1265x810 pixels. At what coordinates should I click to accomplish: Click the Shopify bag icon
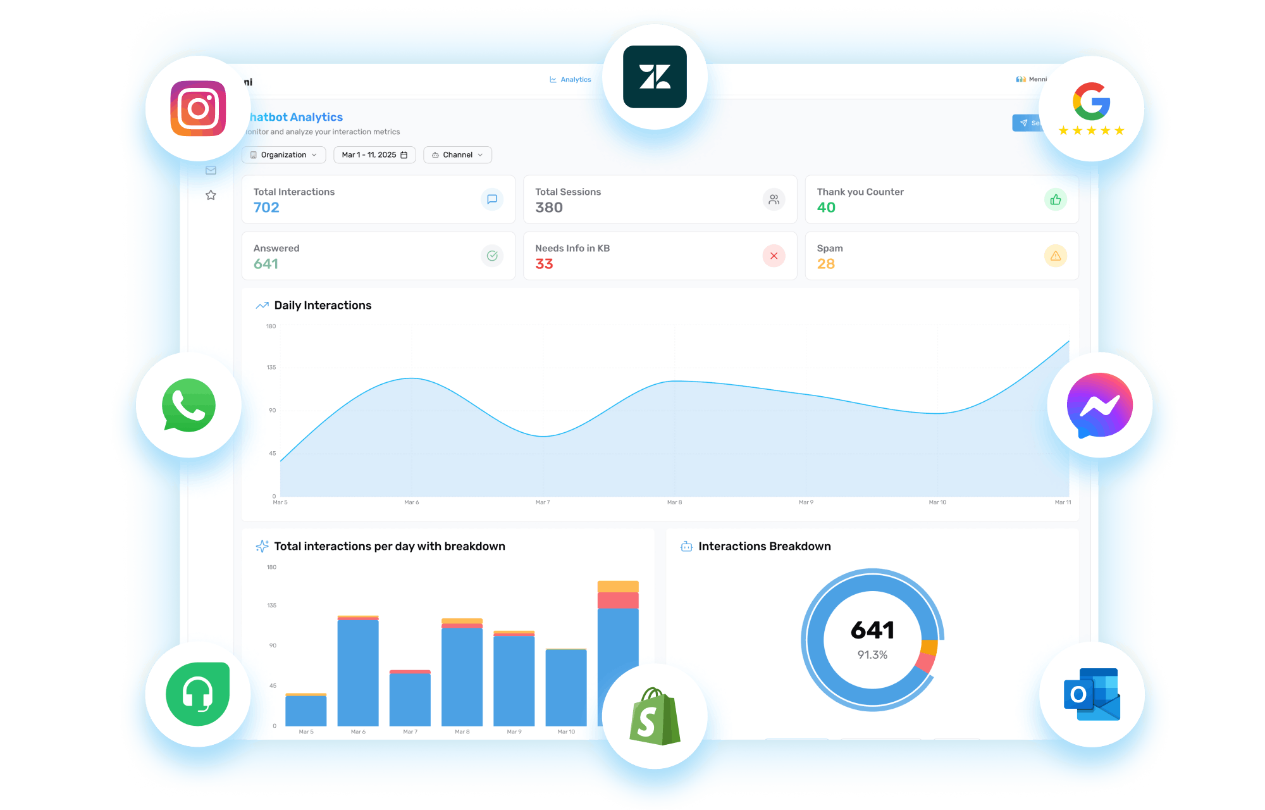[655, 716]
